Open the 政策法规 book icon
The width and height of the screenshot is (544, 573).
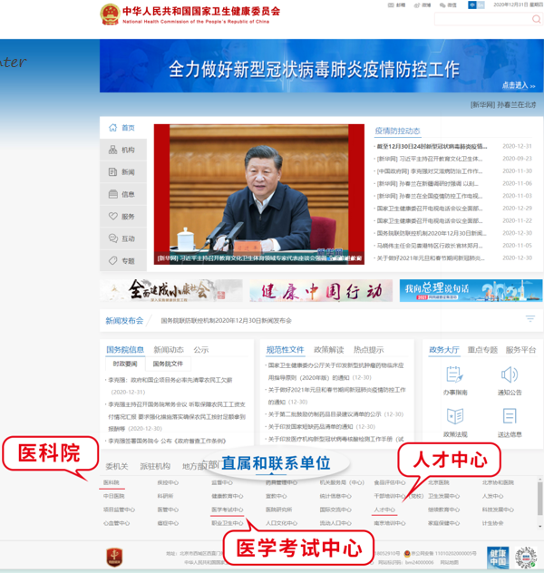pos(455,417)
